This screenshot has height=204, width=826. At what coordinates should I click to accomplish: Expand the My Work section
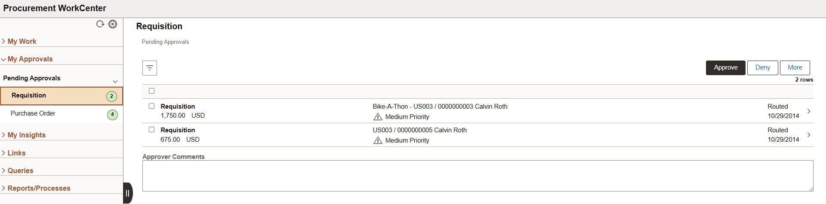pos(22,41)
